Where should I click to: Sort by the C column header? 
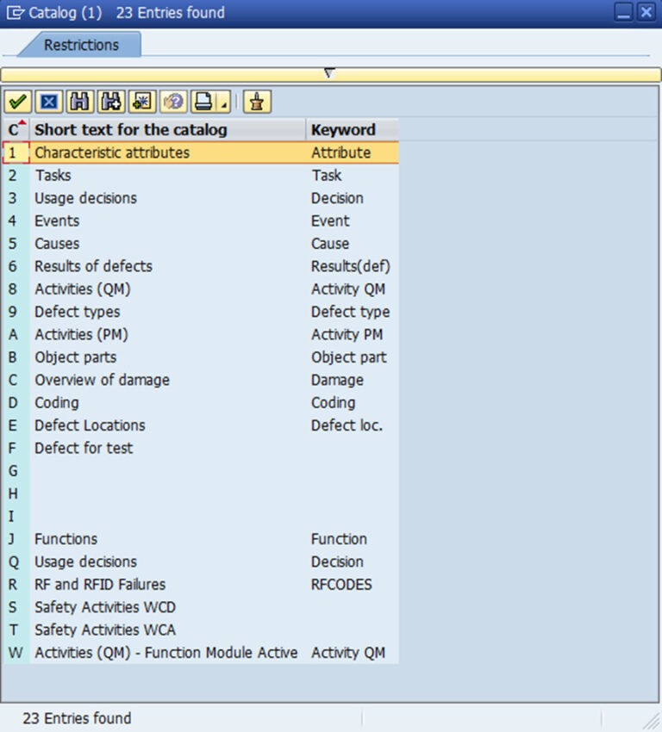click(x=16, y=129)
